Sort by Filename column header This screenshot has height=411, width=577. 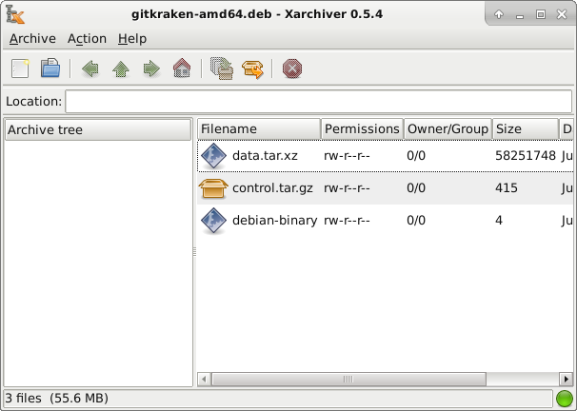point(259,129)
